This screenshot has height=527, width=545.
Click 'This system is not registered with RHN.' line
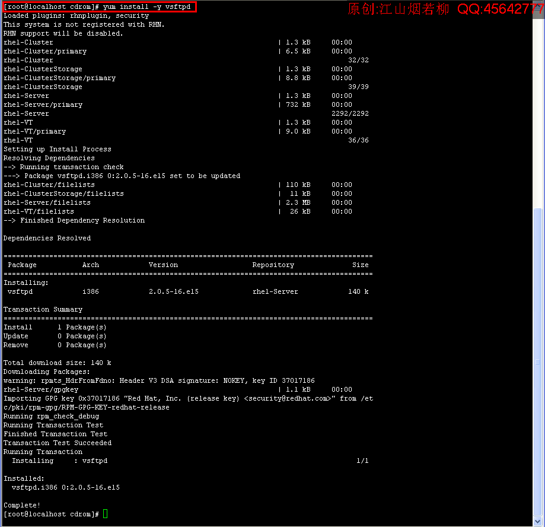click(x=84, y=25)
